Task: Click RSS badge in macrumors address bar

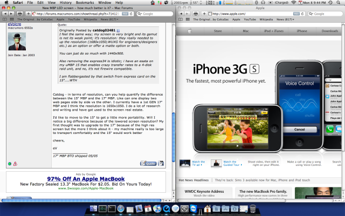Action: 125,13
